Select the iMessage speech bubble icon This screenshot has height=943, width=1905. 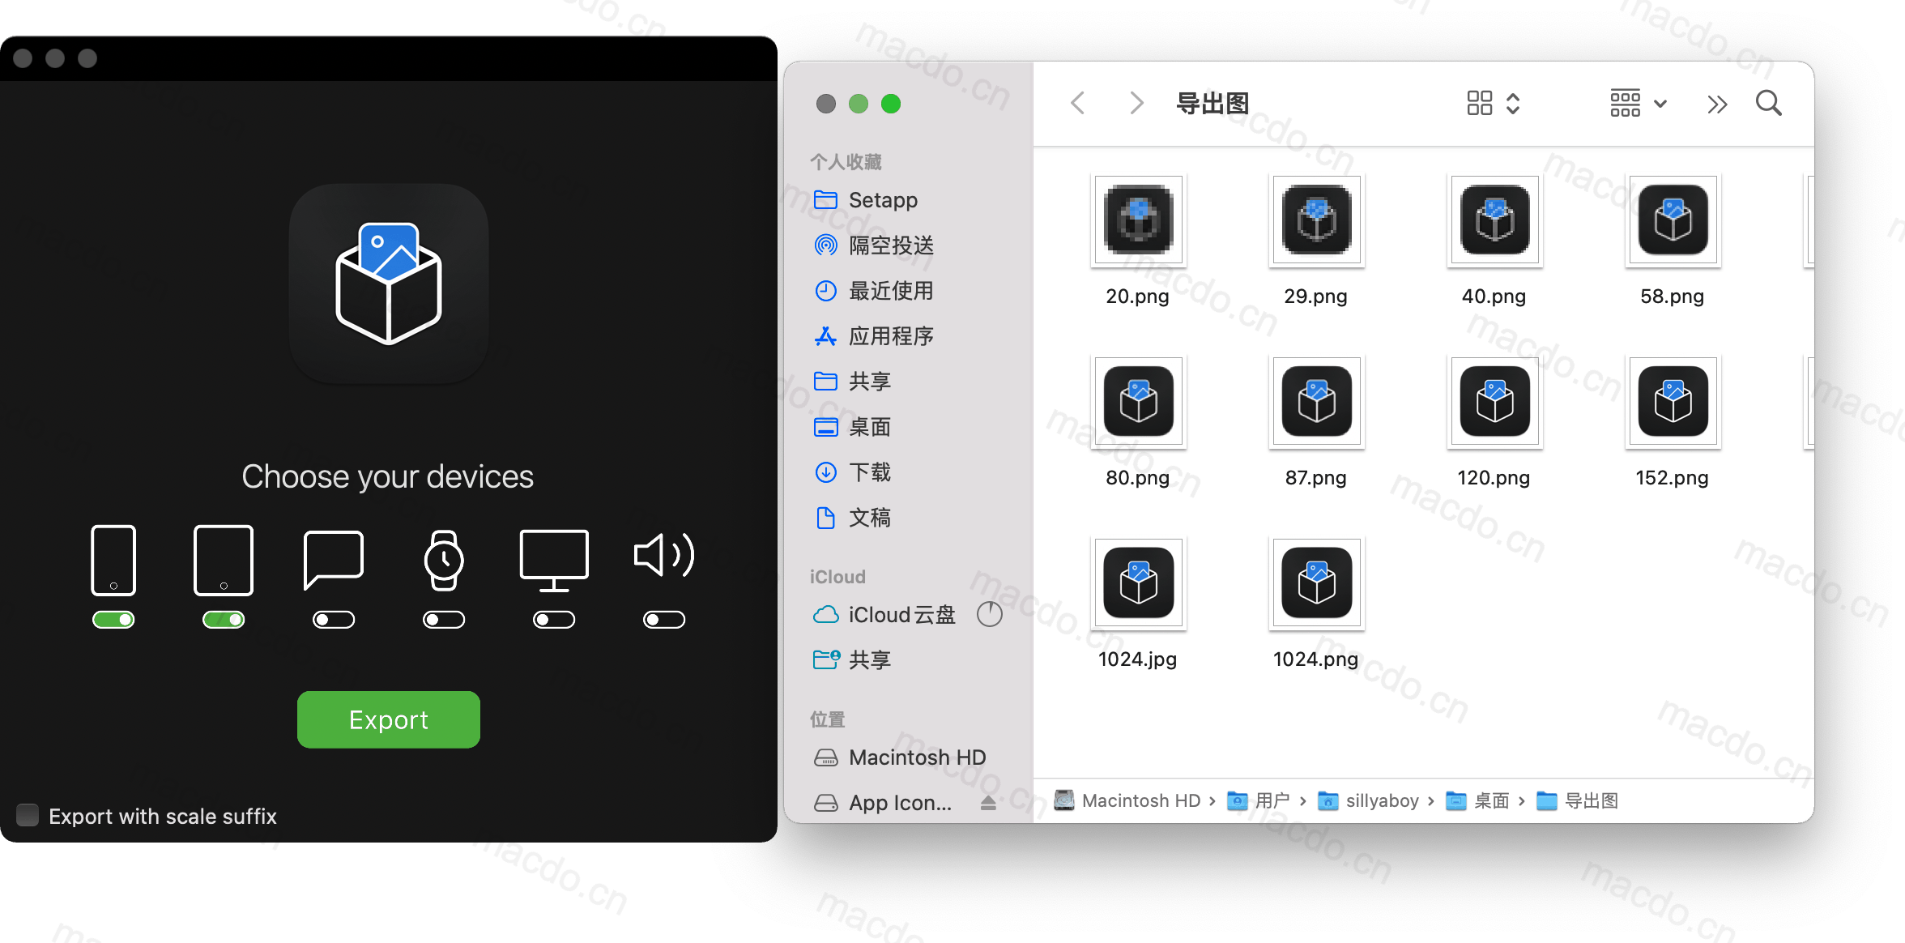click(x=334, y=560)
